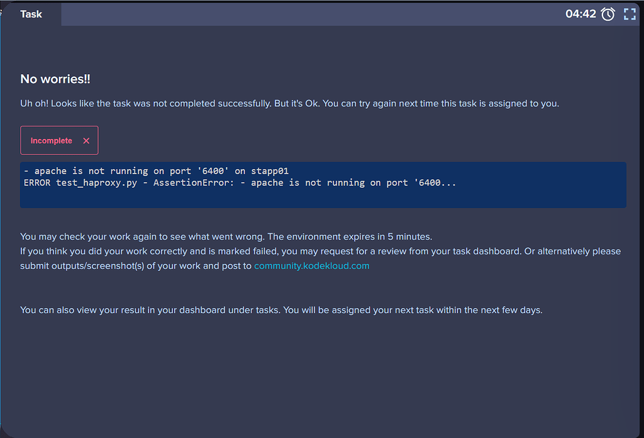Click the Incomplete status button
This screenshot has width=644, height=438.
point(52,141)
